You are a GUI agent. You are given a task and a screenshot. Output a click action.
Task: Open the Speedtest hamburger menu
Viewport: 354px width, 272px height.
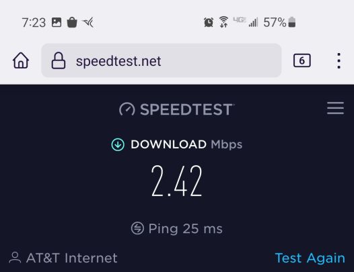[x=335, y=108]
